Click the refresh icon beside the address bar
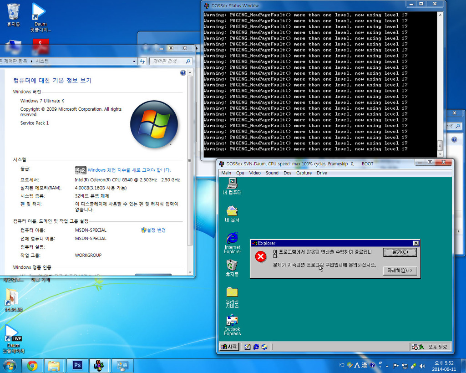The image size is (466, 373). pos(143,61)
